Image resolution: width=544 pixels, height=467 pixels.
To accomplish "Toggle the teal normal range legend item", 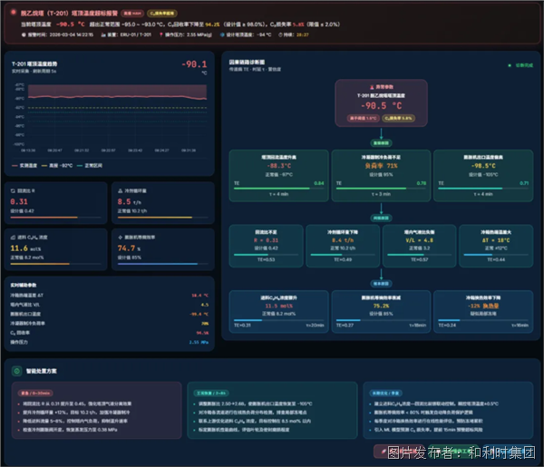I will 90,166.
